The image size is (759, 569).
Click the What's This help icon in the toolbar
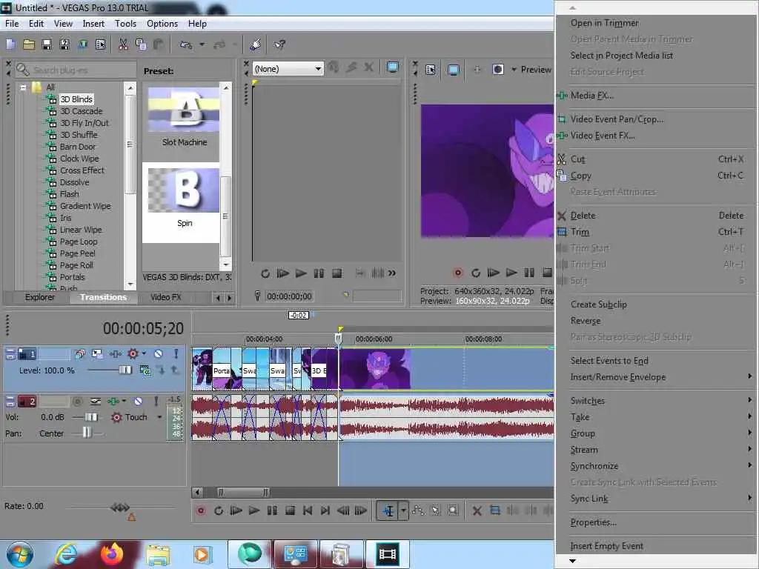(x=279, y=45)
